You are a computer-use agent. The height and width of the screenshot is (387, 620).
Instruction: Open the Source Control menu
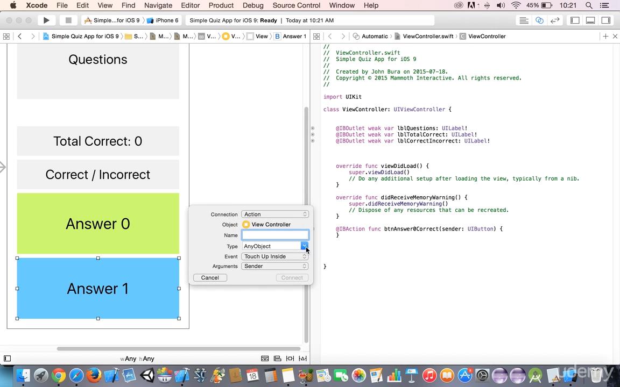[297, 5]
